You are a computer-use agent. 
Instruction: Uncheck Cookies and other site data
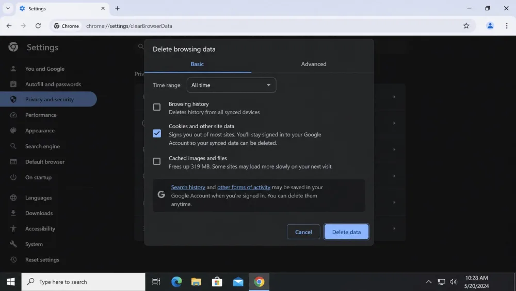[157, 133]
